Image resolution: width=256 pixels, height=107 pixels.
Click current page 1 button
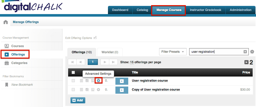click(x=93, y=62)
